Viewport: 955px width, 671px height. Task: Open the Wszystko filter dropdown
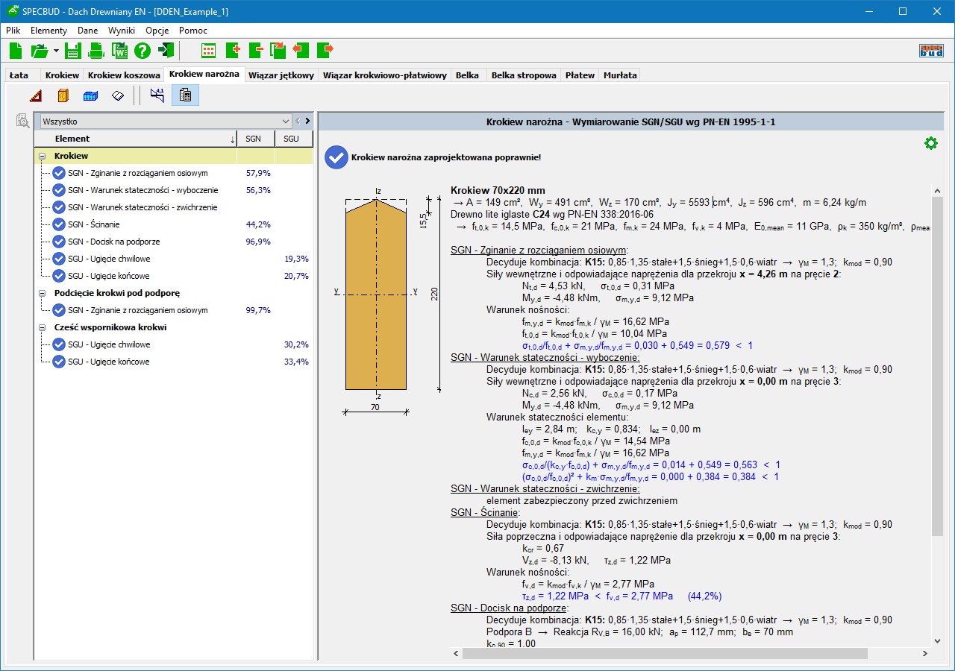286,121
